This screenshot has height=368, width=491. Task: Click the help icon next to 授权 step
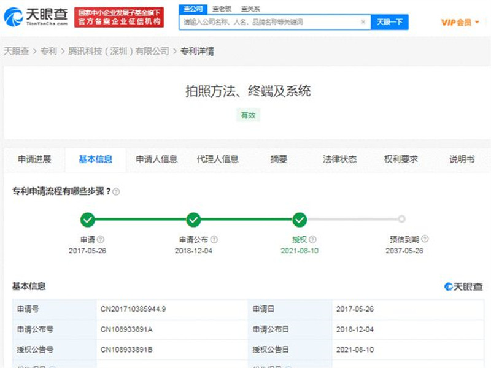[x=312, y=239]
